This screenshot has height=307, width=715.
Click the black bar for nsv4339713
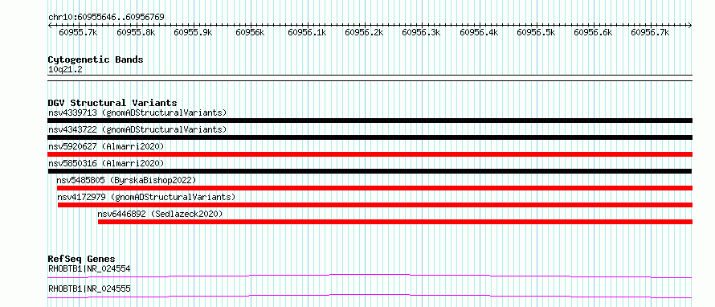tap(370, 121)
